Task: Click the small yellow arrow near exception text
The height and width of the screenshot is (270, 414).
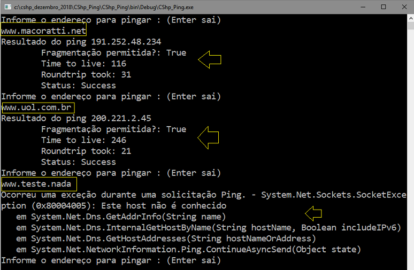Action: [x=313, y=213]
